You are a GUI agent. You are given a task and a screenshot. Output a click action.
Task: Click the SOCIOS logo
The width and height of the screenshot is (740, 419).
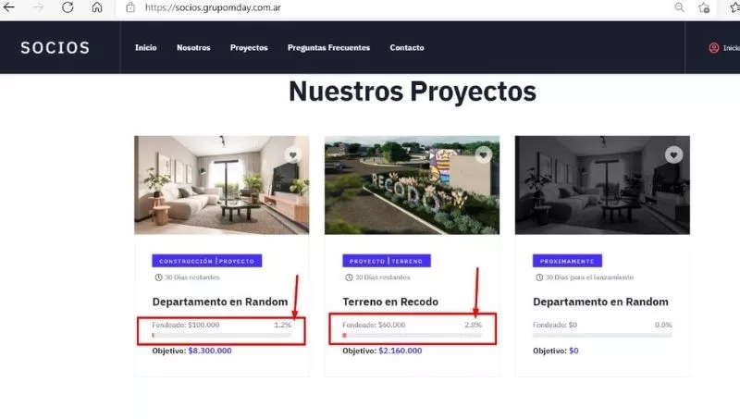(55, 47)
